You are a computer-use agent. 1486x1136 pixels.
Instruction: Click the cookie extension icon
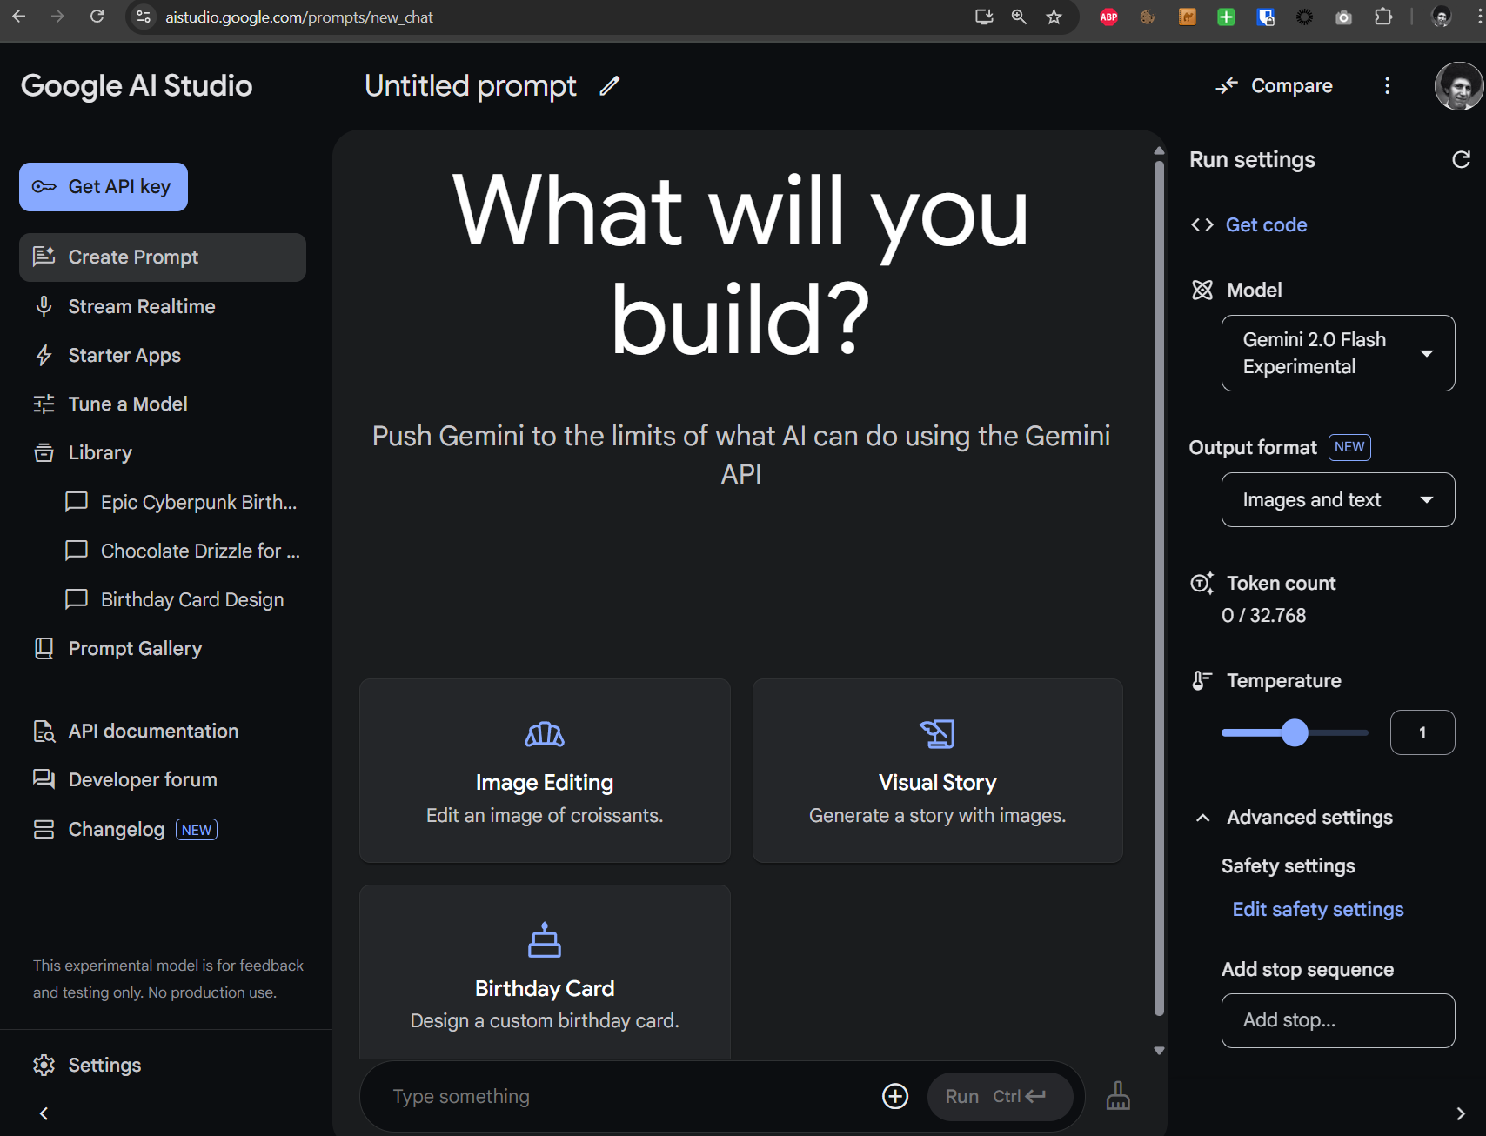tap(1148, 17)
